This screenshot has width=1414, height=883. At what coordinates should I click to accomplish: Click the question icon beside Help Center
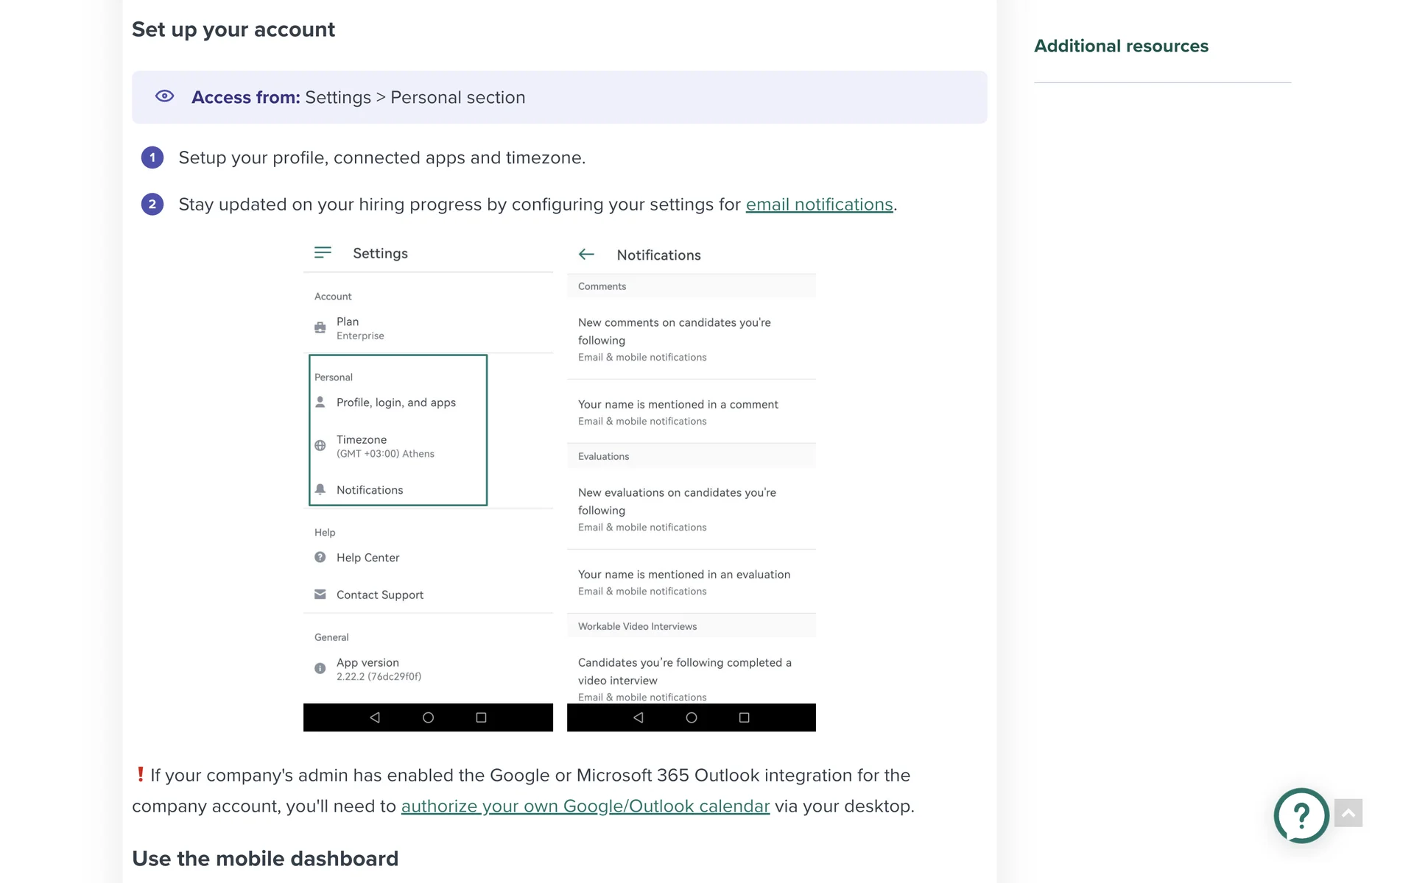[320, 557]
